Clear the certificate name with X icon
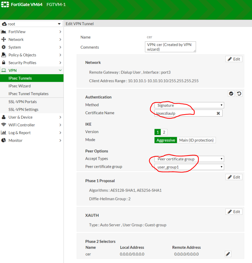252x263 pixels. pos(218,113)
